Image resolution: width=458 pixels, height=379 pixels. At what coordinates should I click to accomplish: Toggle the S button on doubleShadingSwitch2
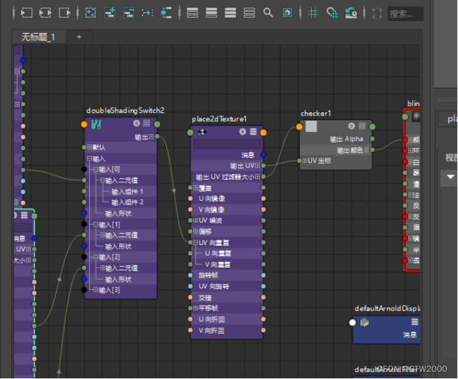pyautogui.click(x=137, y=123)
